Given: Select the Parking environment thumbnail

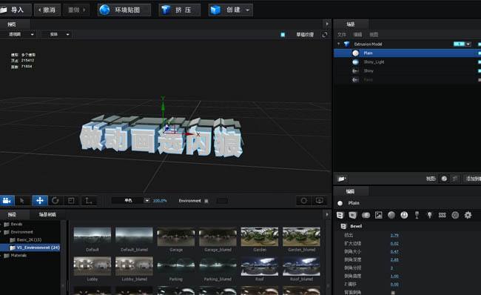Looking at the screenshot, I should pos(176,266).
